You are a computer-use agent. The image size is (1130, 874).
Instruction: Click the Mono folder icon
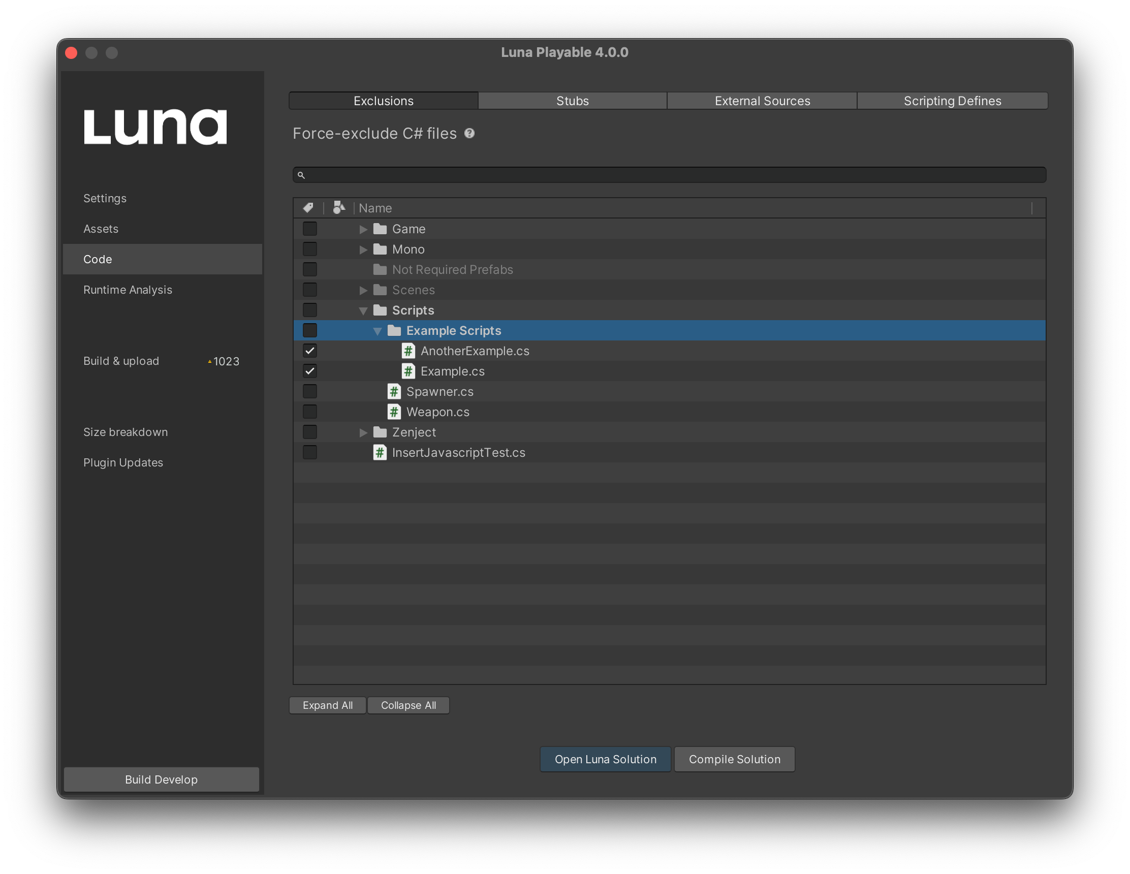(380, 249)
